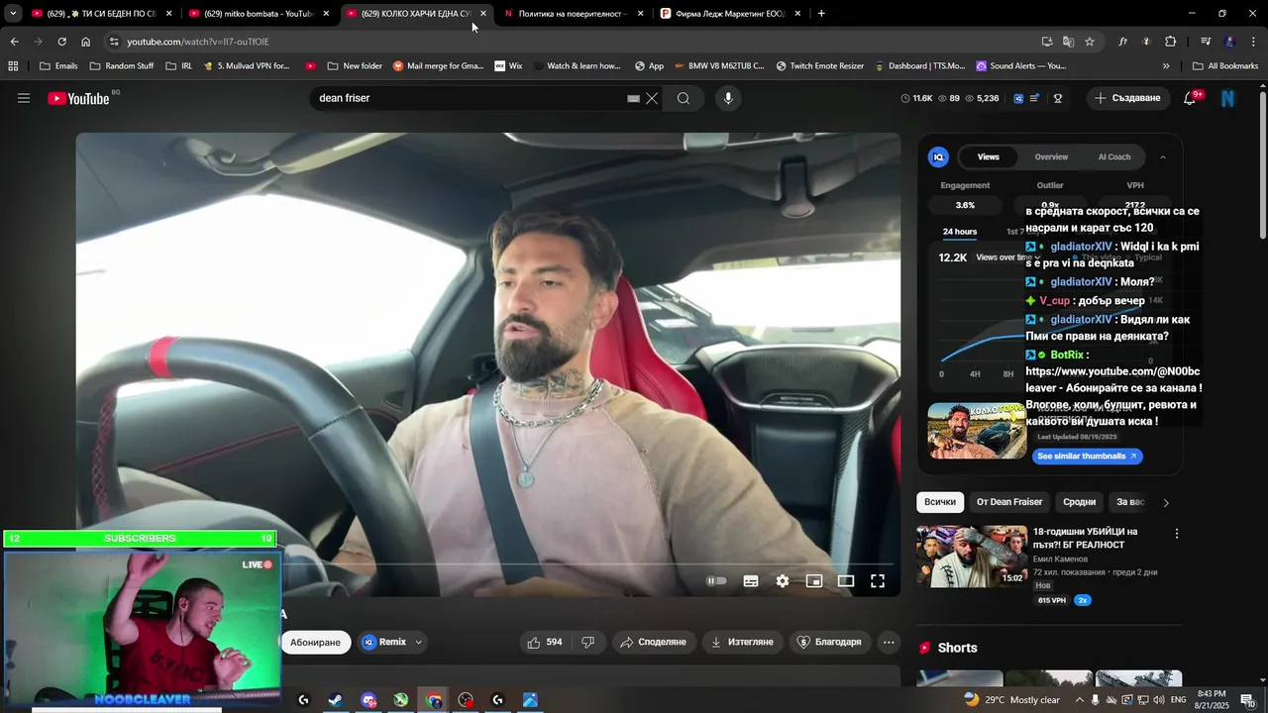The width and height of the screenshot is (1268, 713).
Task: Open the YouTube guide hamburger menu
Action: 24,98
